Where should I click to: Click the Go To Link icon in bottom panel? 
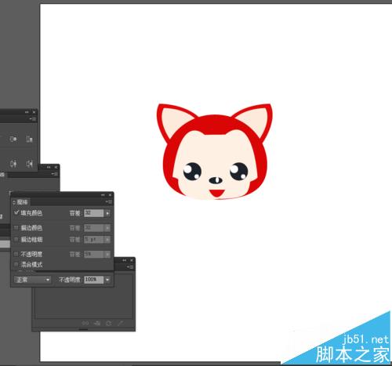tap(97, 324)
